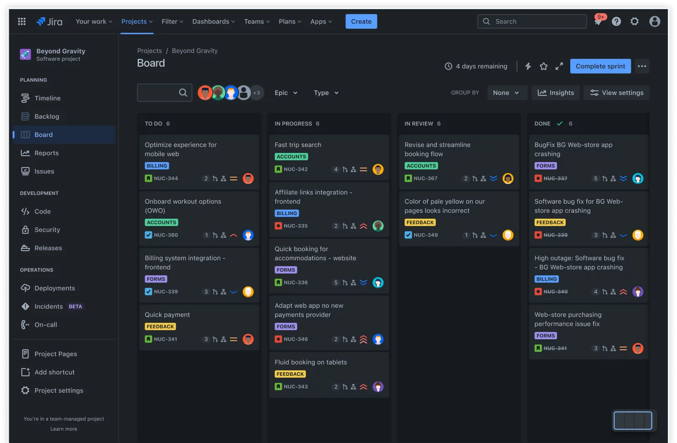Open the On-call page

click(x=45, y=324)
